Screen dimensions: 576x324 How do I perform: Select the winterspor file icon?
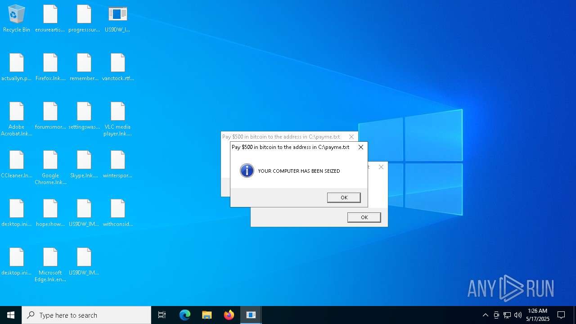coord(117,164)
